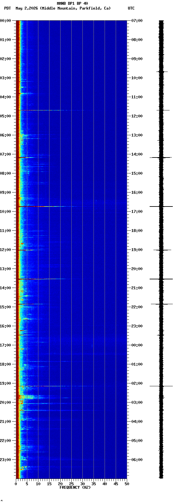Click the PDT time label 12:00

pyautogui.click(x=5, y=250)
